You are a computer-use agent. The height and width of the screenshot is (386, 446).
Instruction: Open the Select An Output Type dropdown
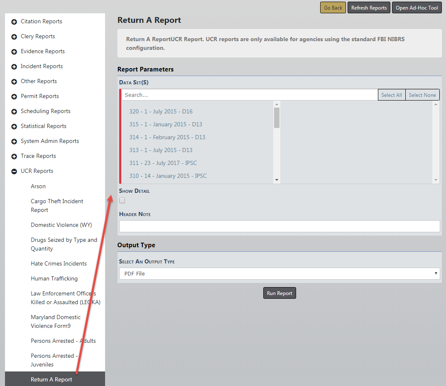coord(279,273)
